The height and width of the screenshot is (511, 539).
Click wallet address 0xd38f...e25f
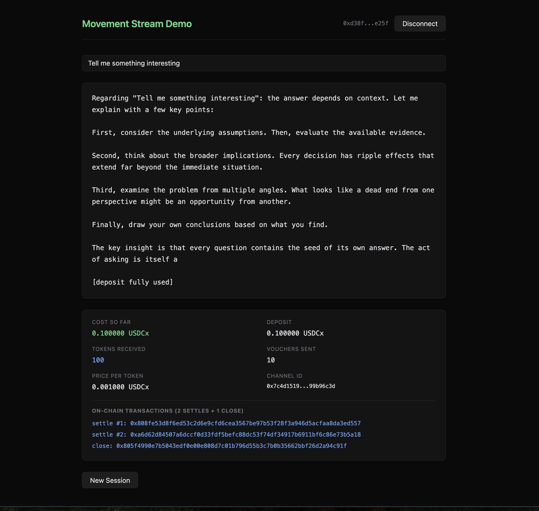366,23
